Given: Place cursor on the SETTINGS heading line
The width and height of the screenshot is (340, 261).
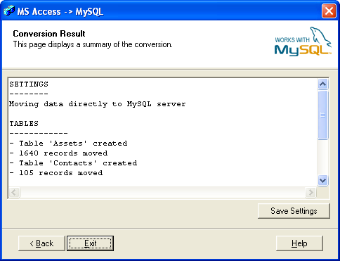Looking at the screenshot, I should pos(29,84).
